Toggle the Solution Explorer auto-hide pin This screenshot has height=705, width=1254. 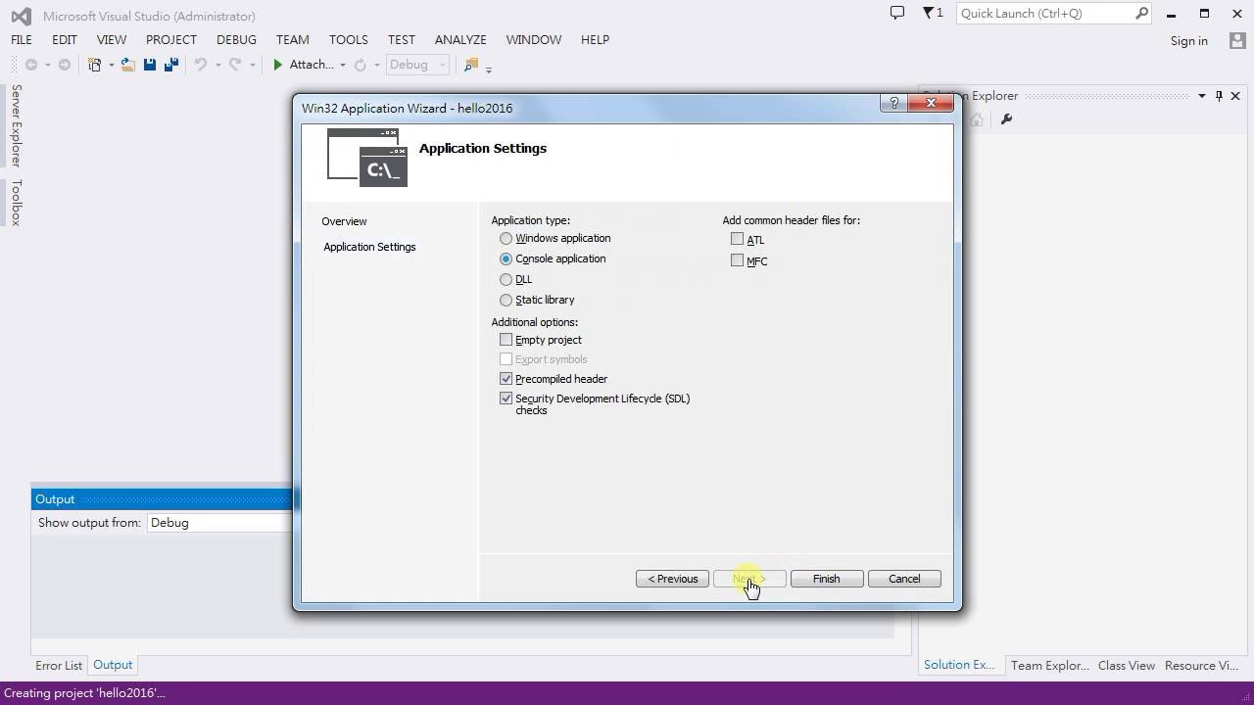pos(1219,96)
